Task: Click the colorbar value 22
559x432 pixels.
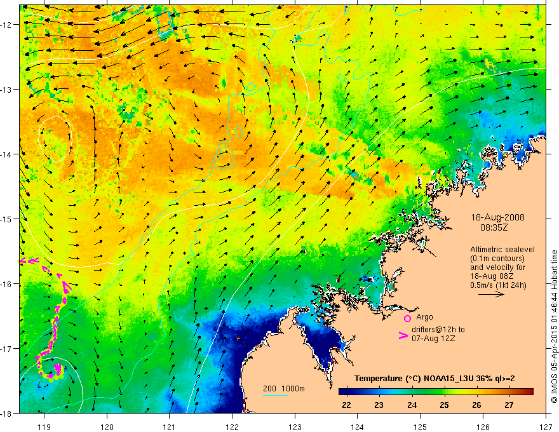Action: click(346, 405)
